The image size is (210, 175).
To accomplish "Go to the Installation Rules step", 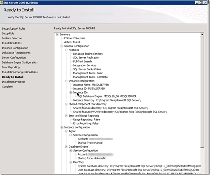I will point(12,43).
